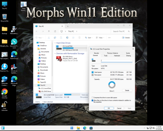Collapse the Hard Disk Drives group
The width and height of the screenshot is (163, 131).
[x=55, y=43]
